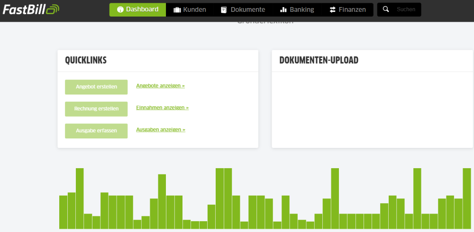Select the rightmost green bar in the chart
Screen dimensions: 474x232
tap(467, 198)
